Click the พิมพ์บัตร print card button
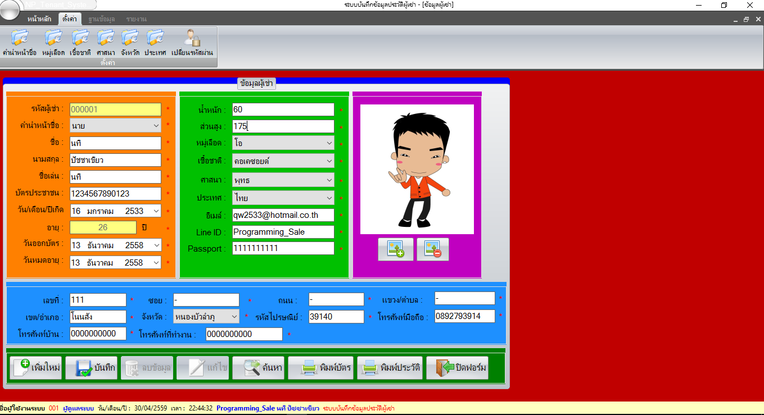The height and width of the screenshot is (415, 764). click(320, 368)
